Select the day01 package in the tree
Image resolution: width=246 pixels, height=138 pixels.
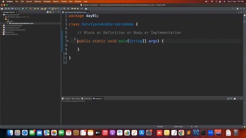11,21
